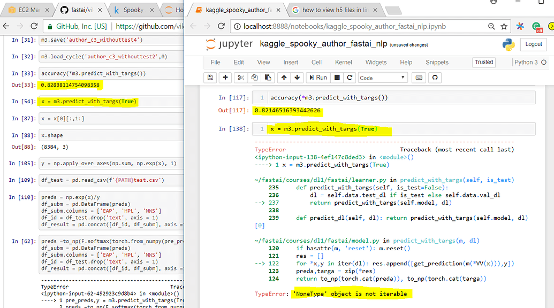The height and width of the screenshot is (308, 554).
Task: Open the Kernel menu
Action: click(x=343, y=62)
